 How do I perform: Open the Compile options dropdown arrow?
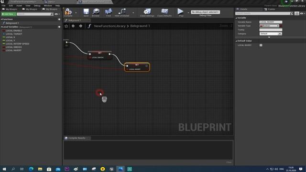(x=76, y=13)
